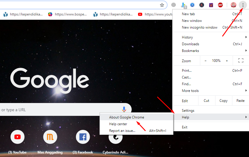This screenshot has width=249, height=157.
Task: Expand the Help submenu
Action: [x=211, y=117]
